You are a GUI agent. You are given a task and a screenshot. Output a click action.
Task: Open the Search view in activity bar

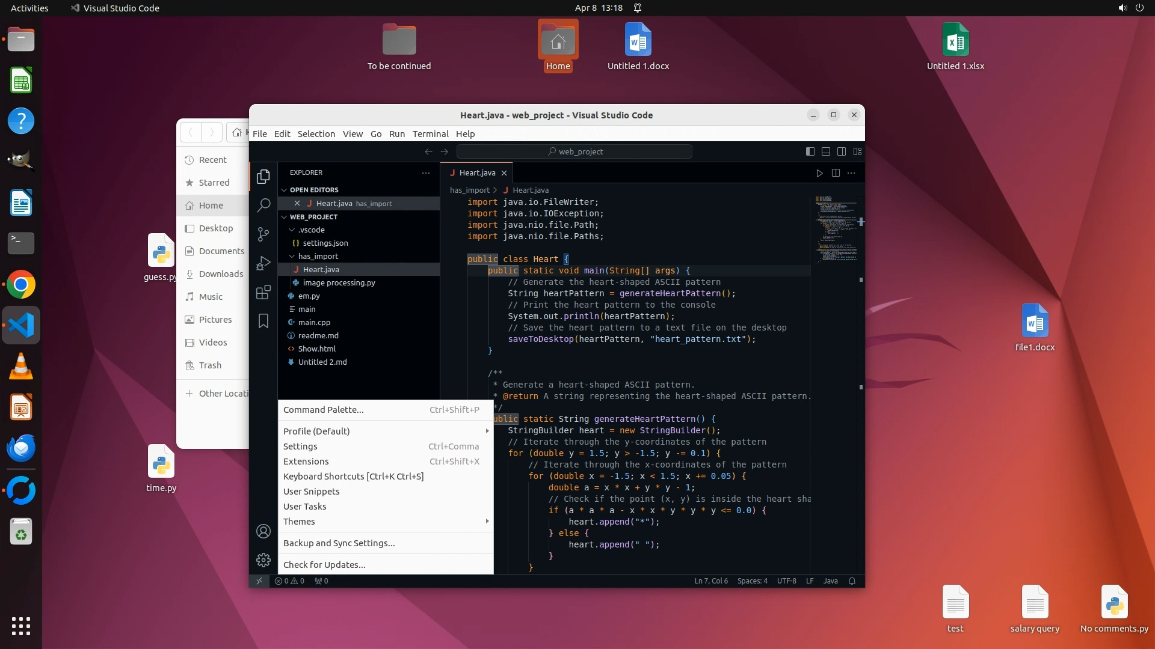263,206
